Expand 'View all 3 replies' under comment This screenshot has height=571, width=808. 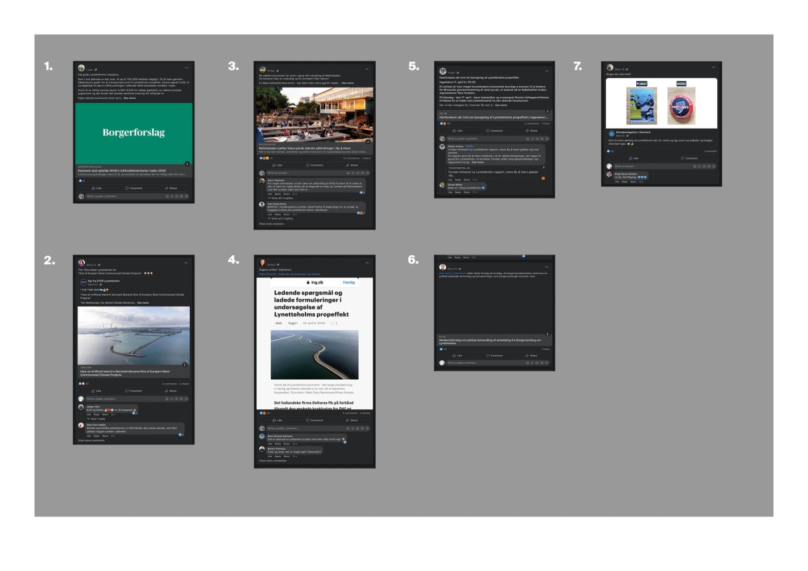point(281,198)
